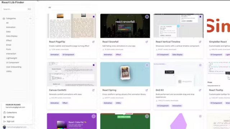Viewport: 230px width, 129px height.
Task: Click download icon under React Snowfall
Action: pos(103,50)
